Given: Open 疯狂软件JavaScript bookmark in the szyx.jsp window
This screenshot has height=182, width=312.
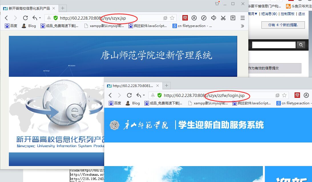Looking at the screenshot, I should (148, 26).
